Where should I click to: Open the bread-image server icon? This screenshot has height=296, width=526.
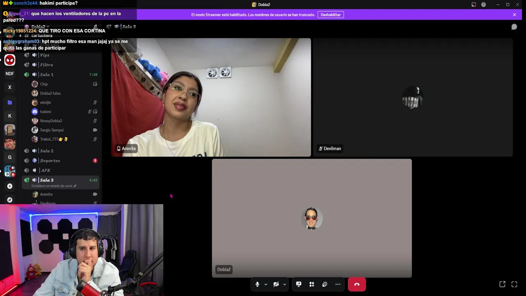tap(10, 130)
